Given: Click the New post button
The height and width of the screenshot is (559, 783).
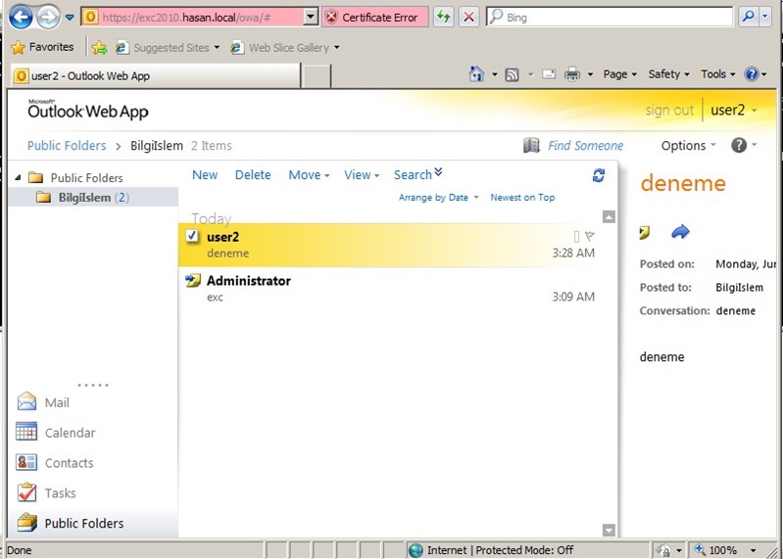Looking at the screenshot, I should [205, 175].
